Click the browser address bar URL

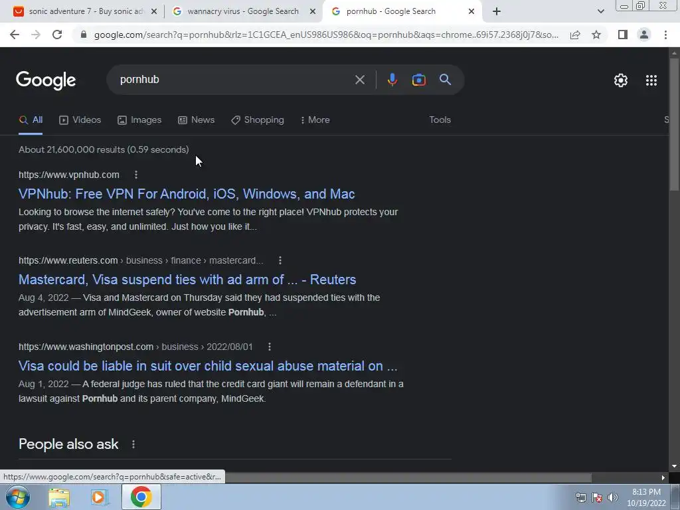coord(326,35)
